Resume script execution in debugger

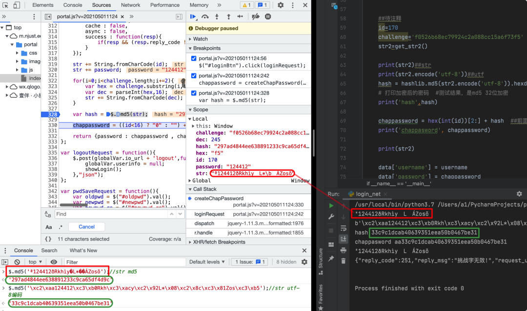(x=193, y=17)
